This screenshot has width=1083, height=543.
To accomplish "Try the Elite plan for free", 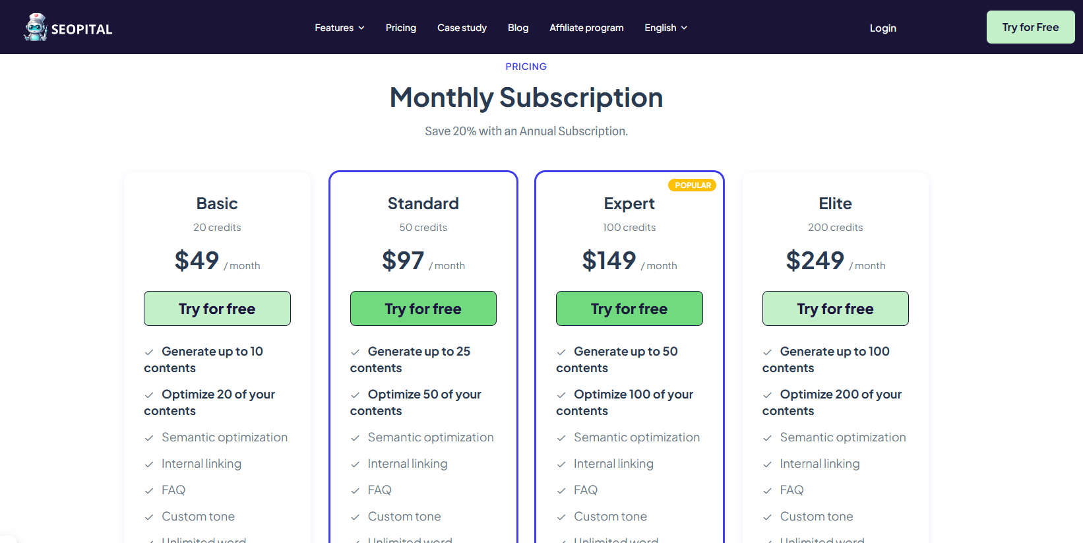I will 835,308.
